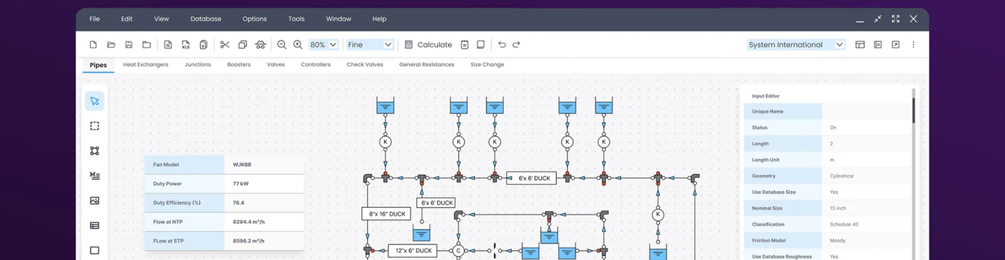Open file using open-folder toolbar icon
Screen dimensions: 1005x260
[x=111, y=44]
